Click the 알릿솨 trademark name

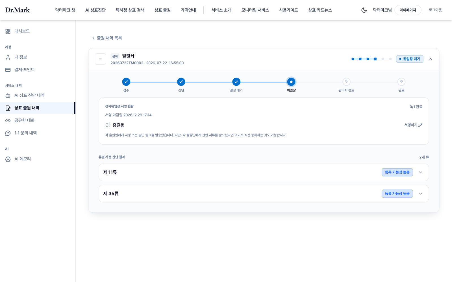(128, 56)
